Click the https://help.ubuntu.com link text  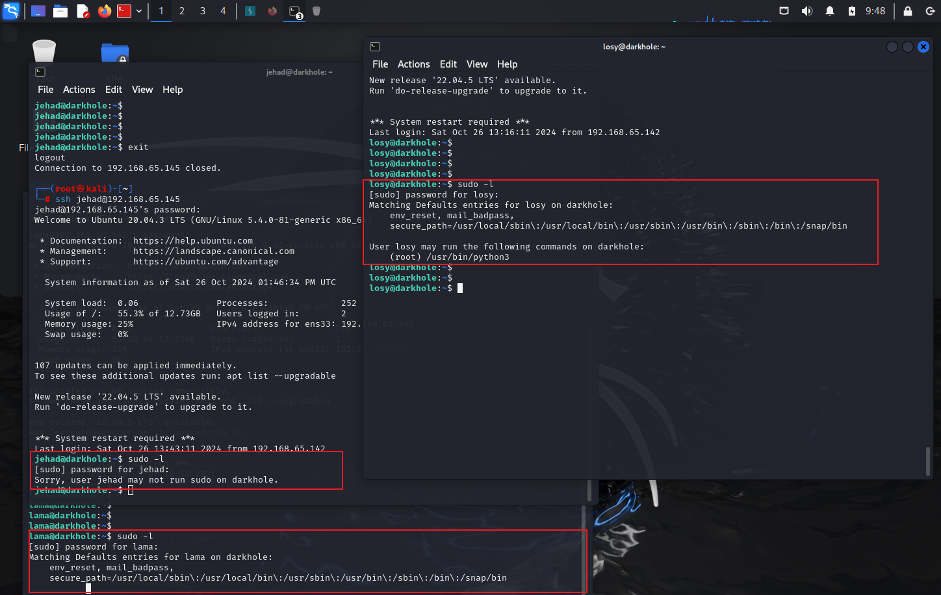tap(193, 241)
